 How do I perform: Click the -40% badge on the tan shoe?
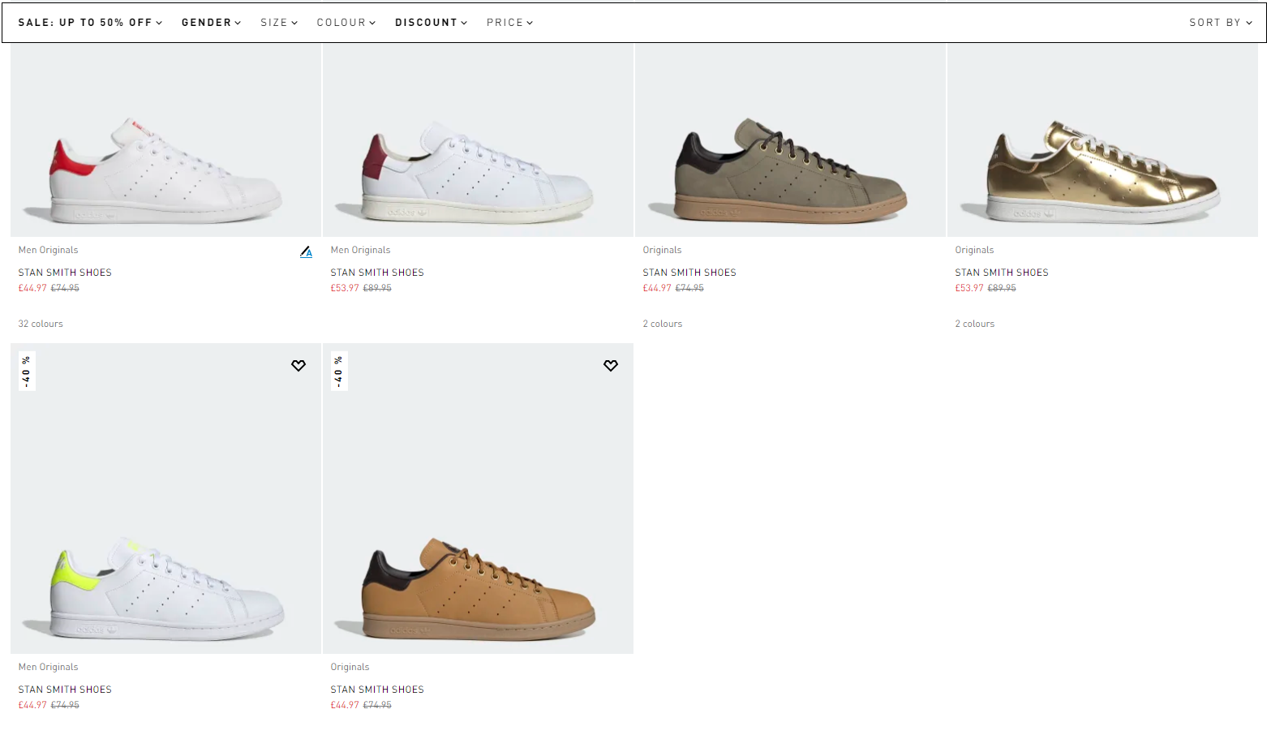pos(339,372)
